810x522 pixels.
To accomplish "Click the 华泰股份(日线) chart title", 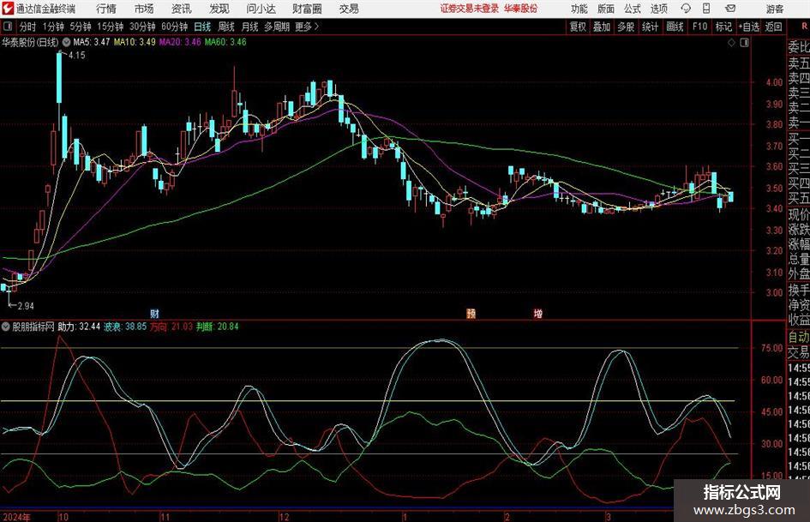I will [x=31, y=42].
